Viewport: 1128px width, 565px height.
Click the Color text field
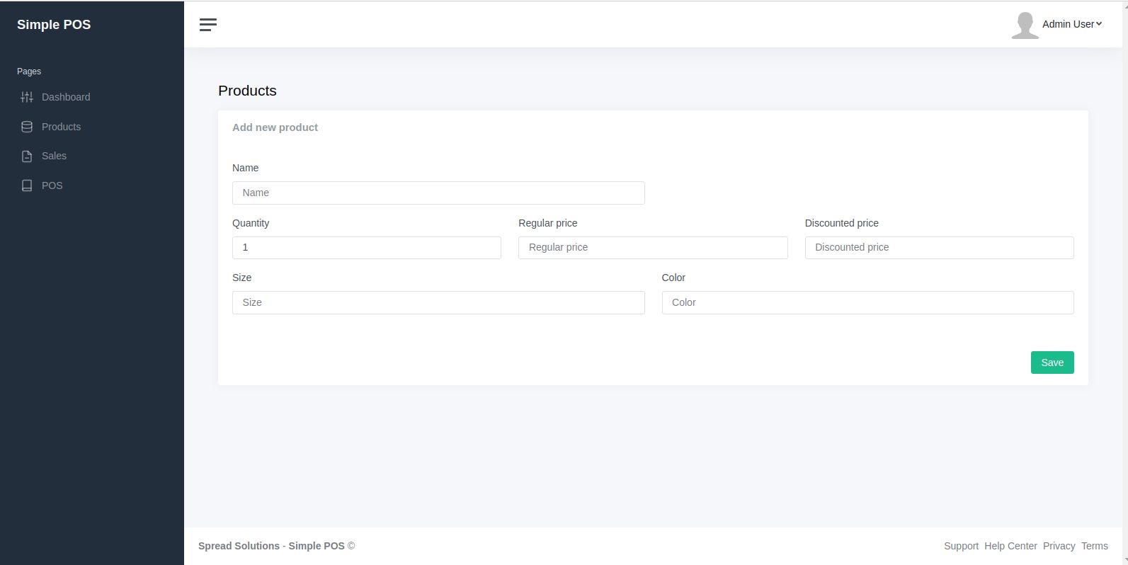[x=867, y=302]
